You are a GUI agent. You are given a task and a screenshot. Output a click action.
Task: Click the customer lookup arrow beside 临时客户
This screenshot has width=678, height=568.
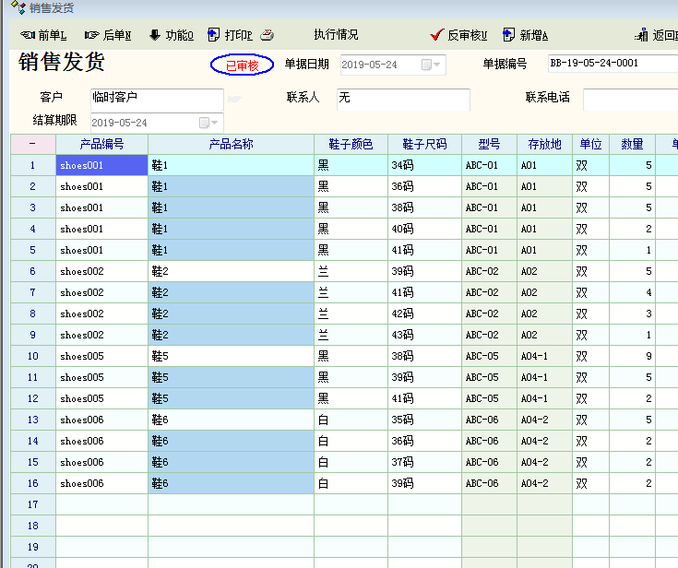click(x=235, y=99)
